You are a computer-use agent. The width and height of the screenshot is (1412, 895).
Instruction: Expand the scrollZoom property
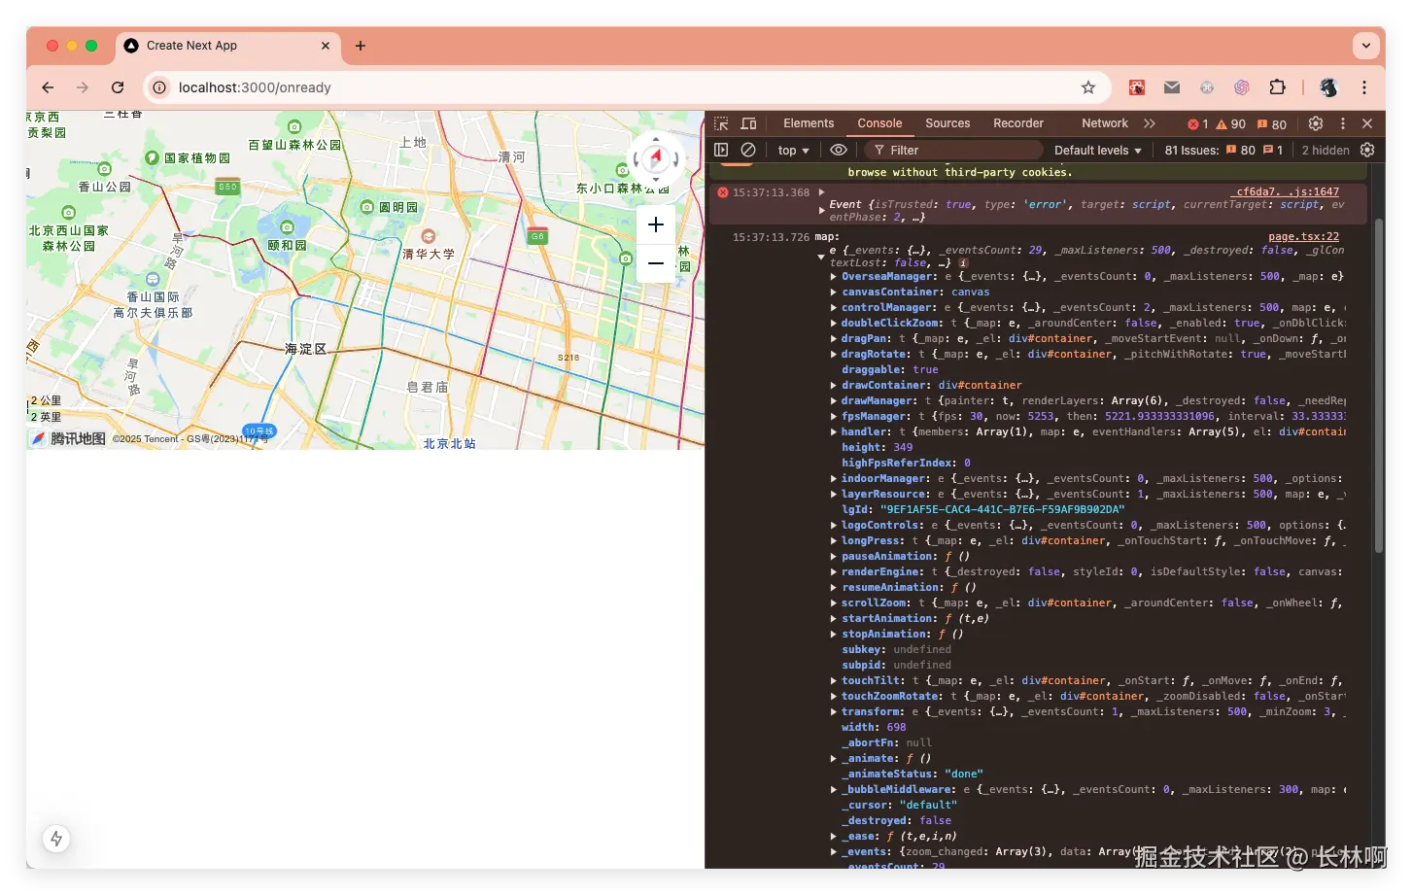[x=834, y=603]
